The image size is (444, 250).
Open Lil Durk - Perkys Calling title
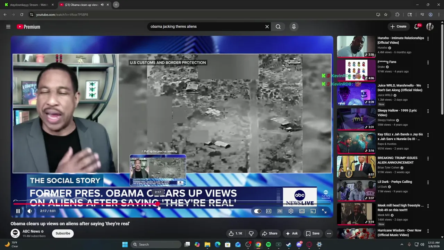pyautogui.click(x=395, y=182)
